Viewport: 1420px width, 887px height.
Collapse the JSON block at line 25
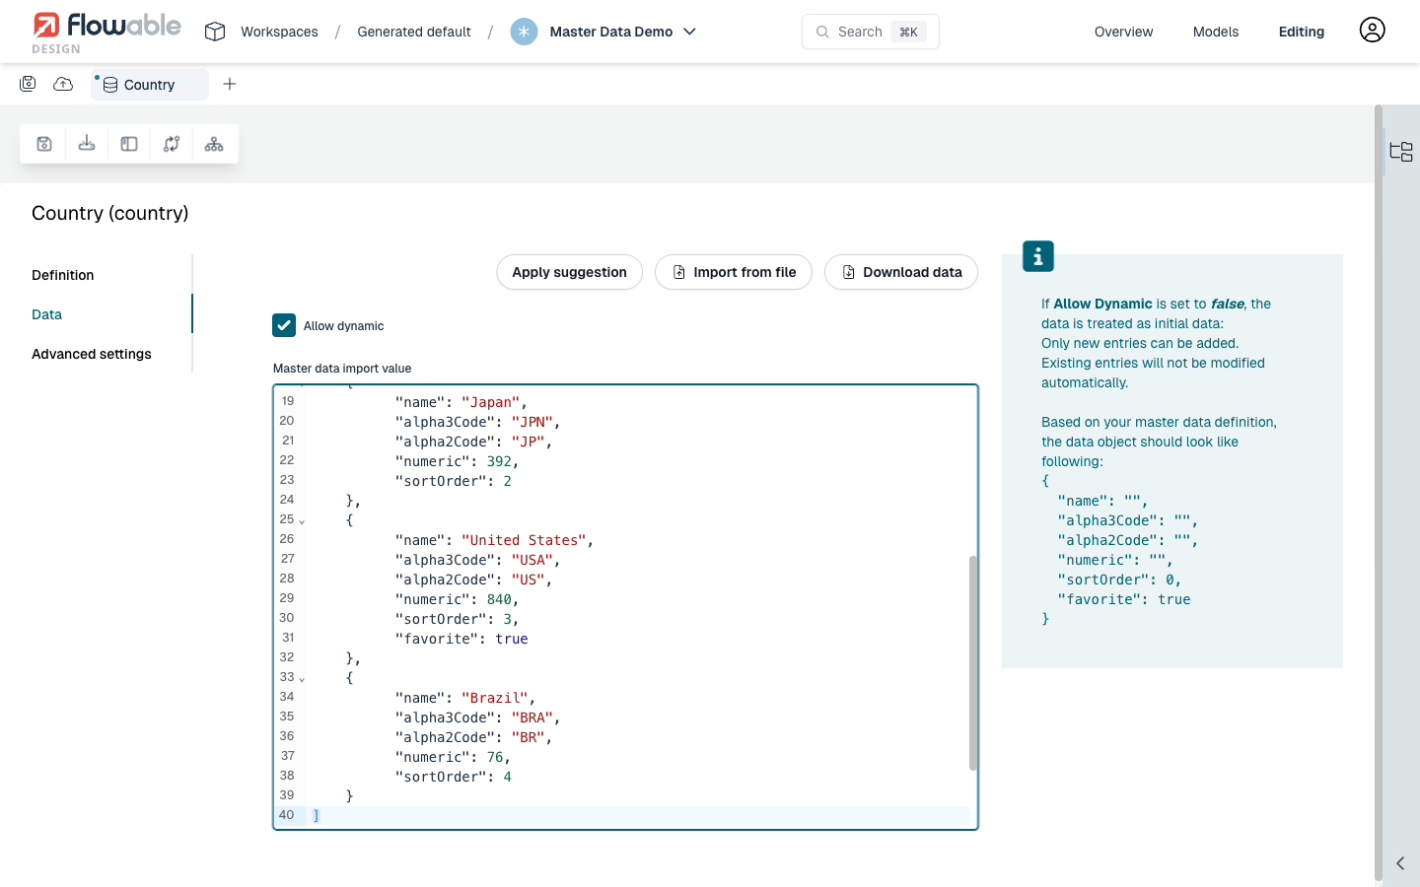302,521
